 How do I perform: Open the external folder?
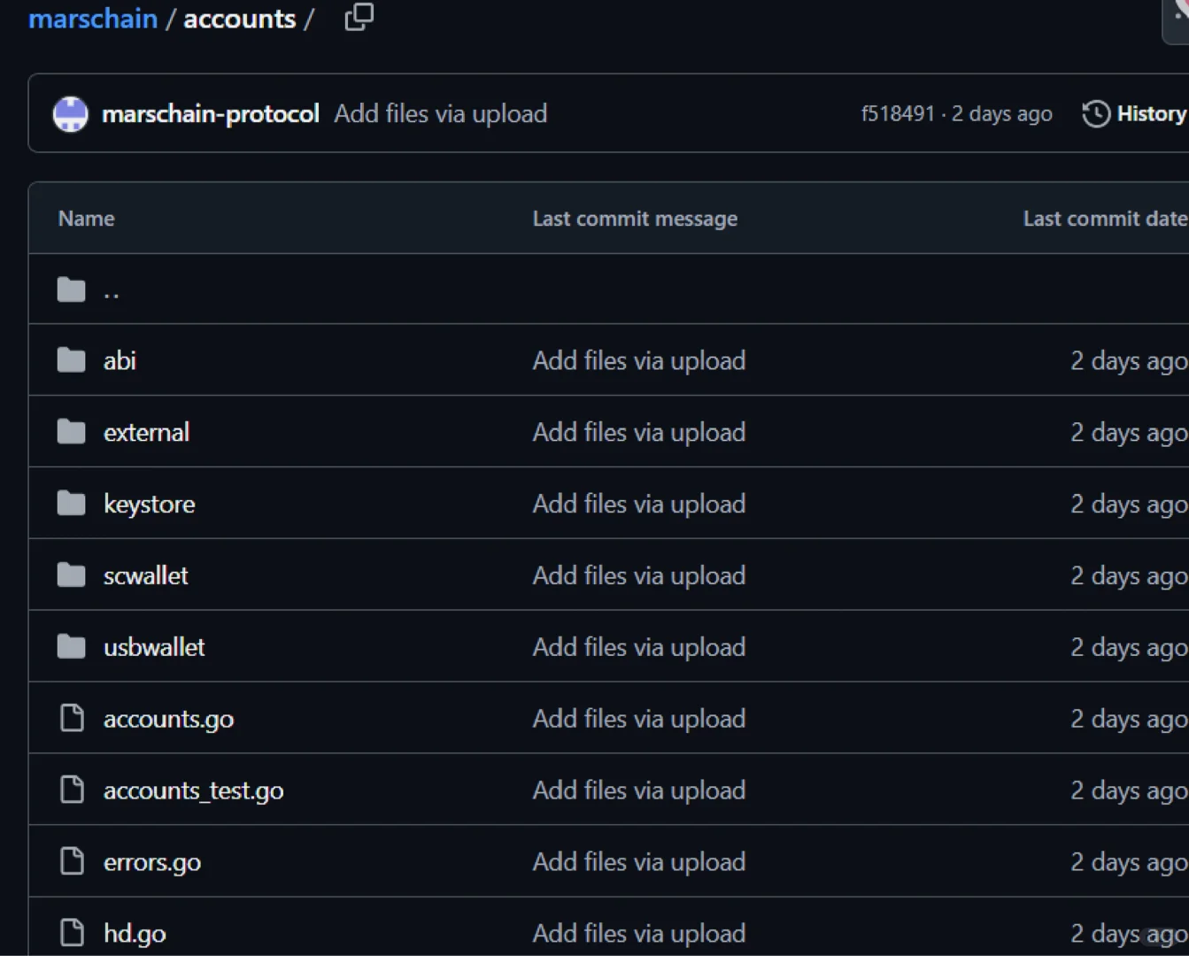(146, 432)
